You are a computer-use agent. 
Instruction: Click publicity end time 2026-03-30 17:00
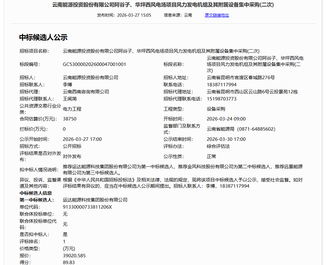point(226,139)
